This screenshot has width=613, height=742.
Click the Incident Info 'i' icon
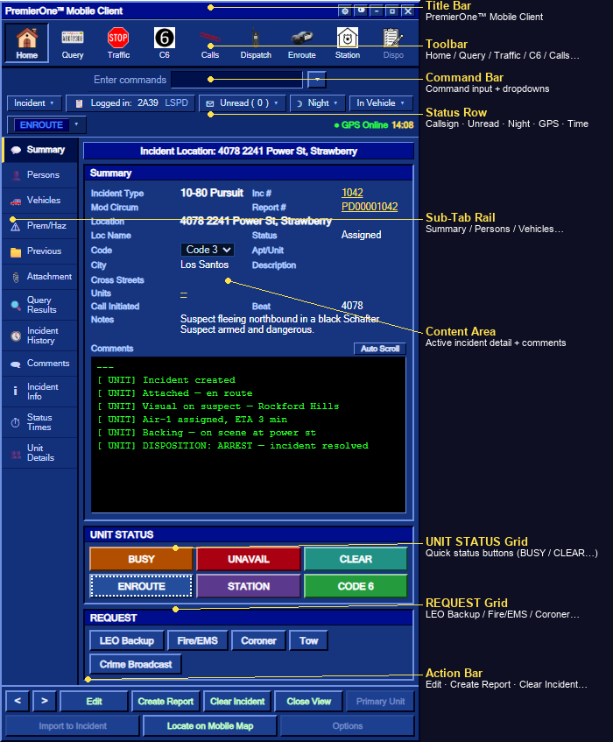[16, 391]
